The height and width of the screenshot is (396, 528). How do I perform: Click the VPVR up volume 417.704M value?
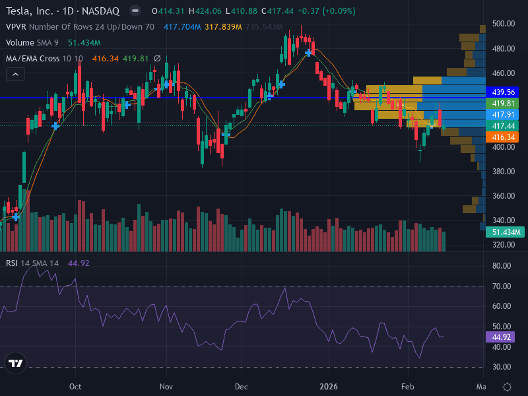click(182, 26)
